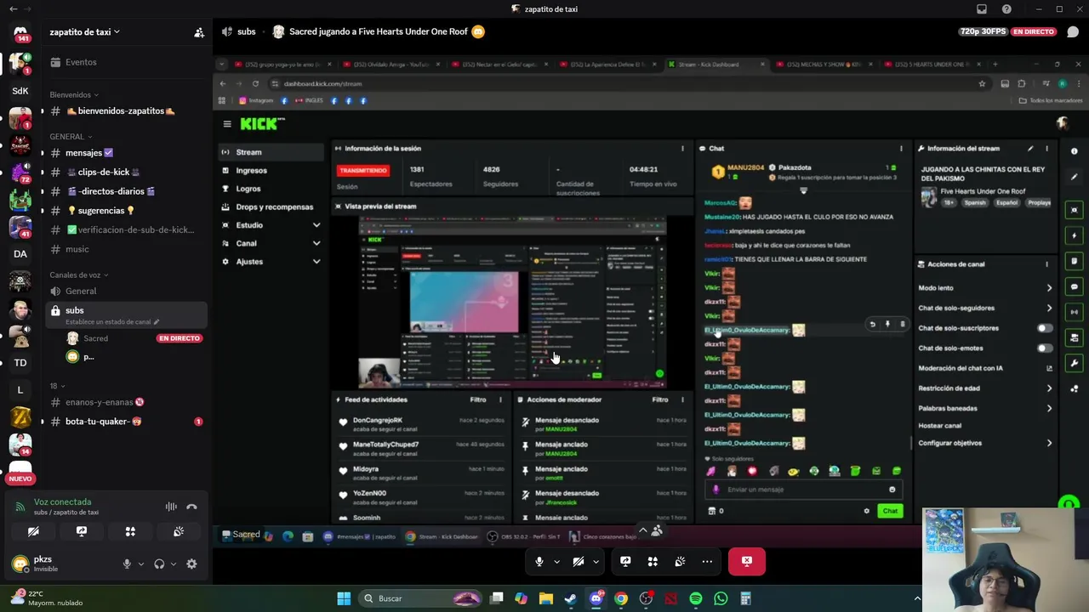Launch activities from the bottom call controls
Image resolution: width=1089 pixels, height=612 pixels.
[653, 561]
